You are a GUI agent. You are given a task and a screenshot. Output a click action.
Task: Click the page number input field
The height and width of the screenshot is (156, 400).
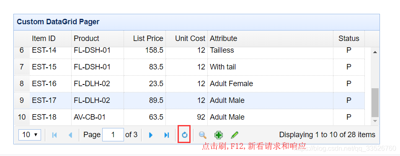point(113,135)
